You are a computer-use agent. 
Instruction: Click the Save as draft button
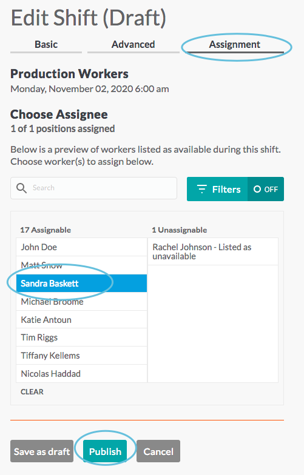pyautogui.click(x=42, y=451)
